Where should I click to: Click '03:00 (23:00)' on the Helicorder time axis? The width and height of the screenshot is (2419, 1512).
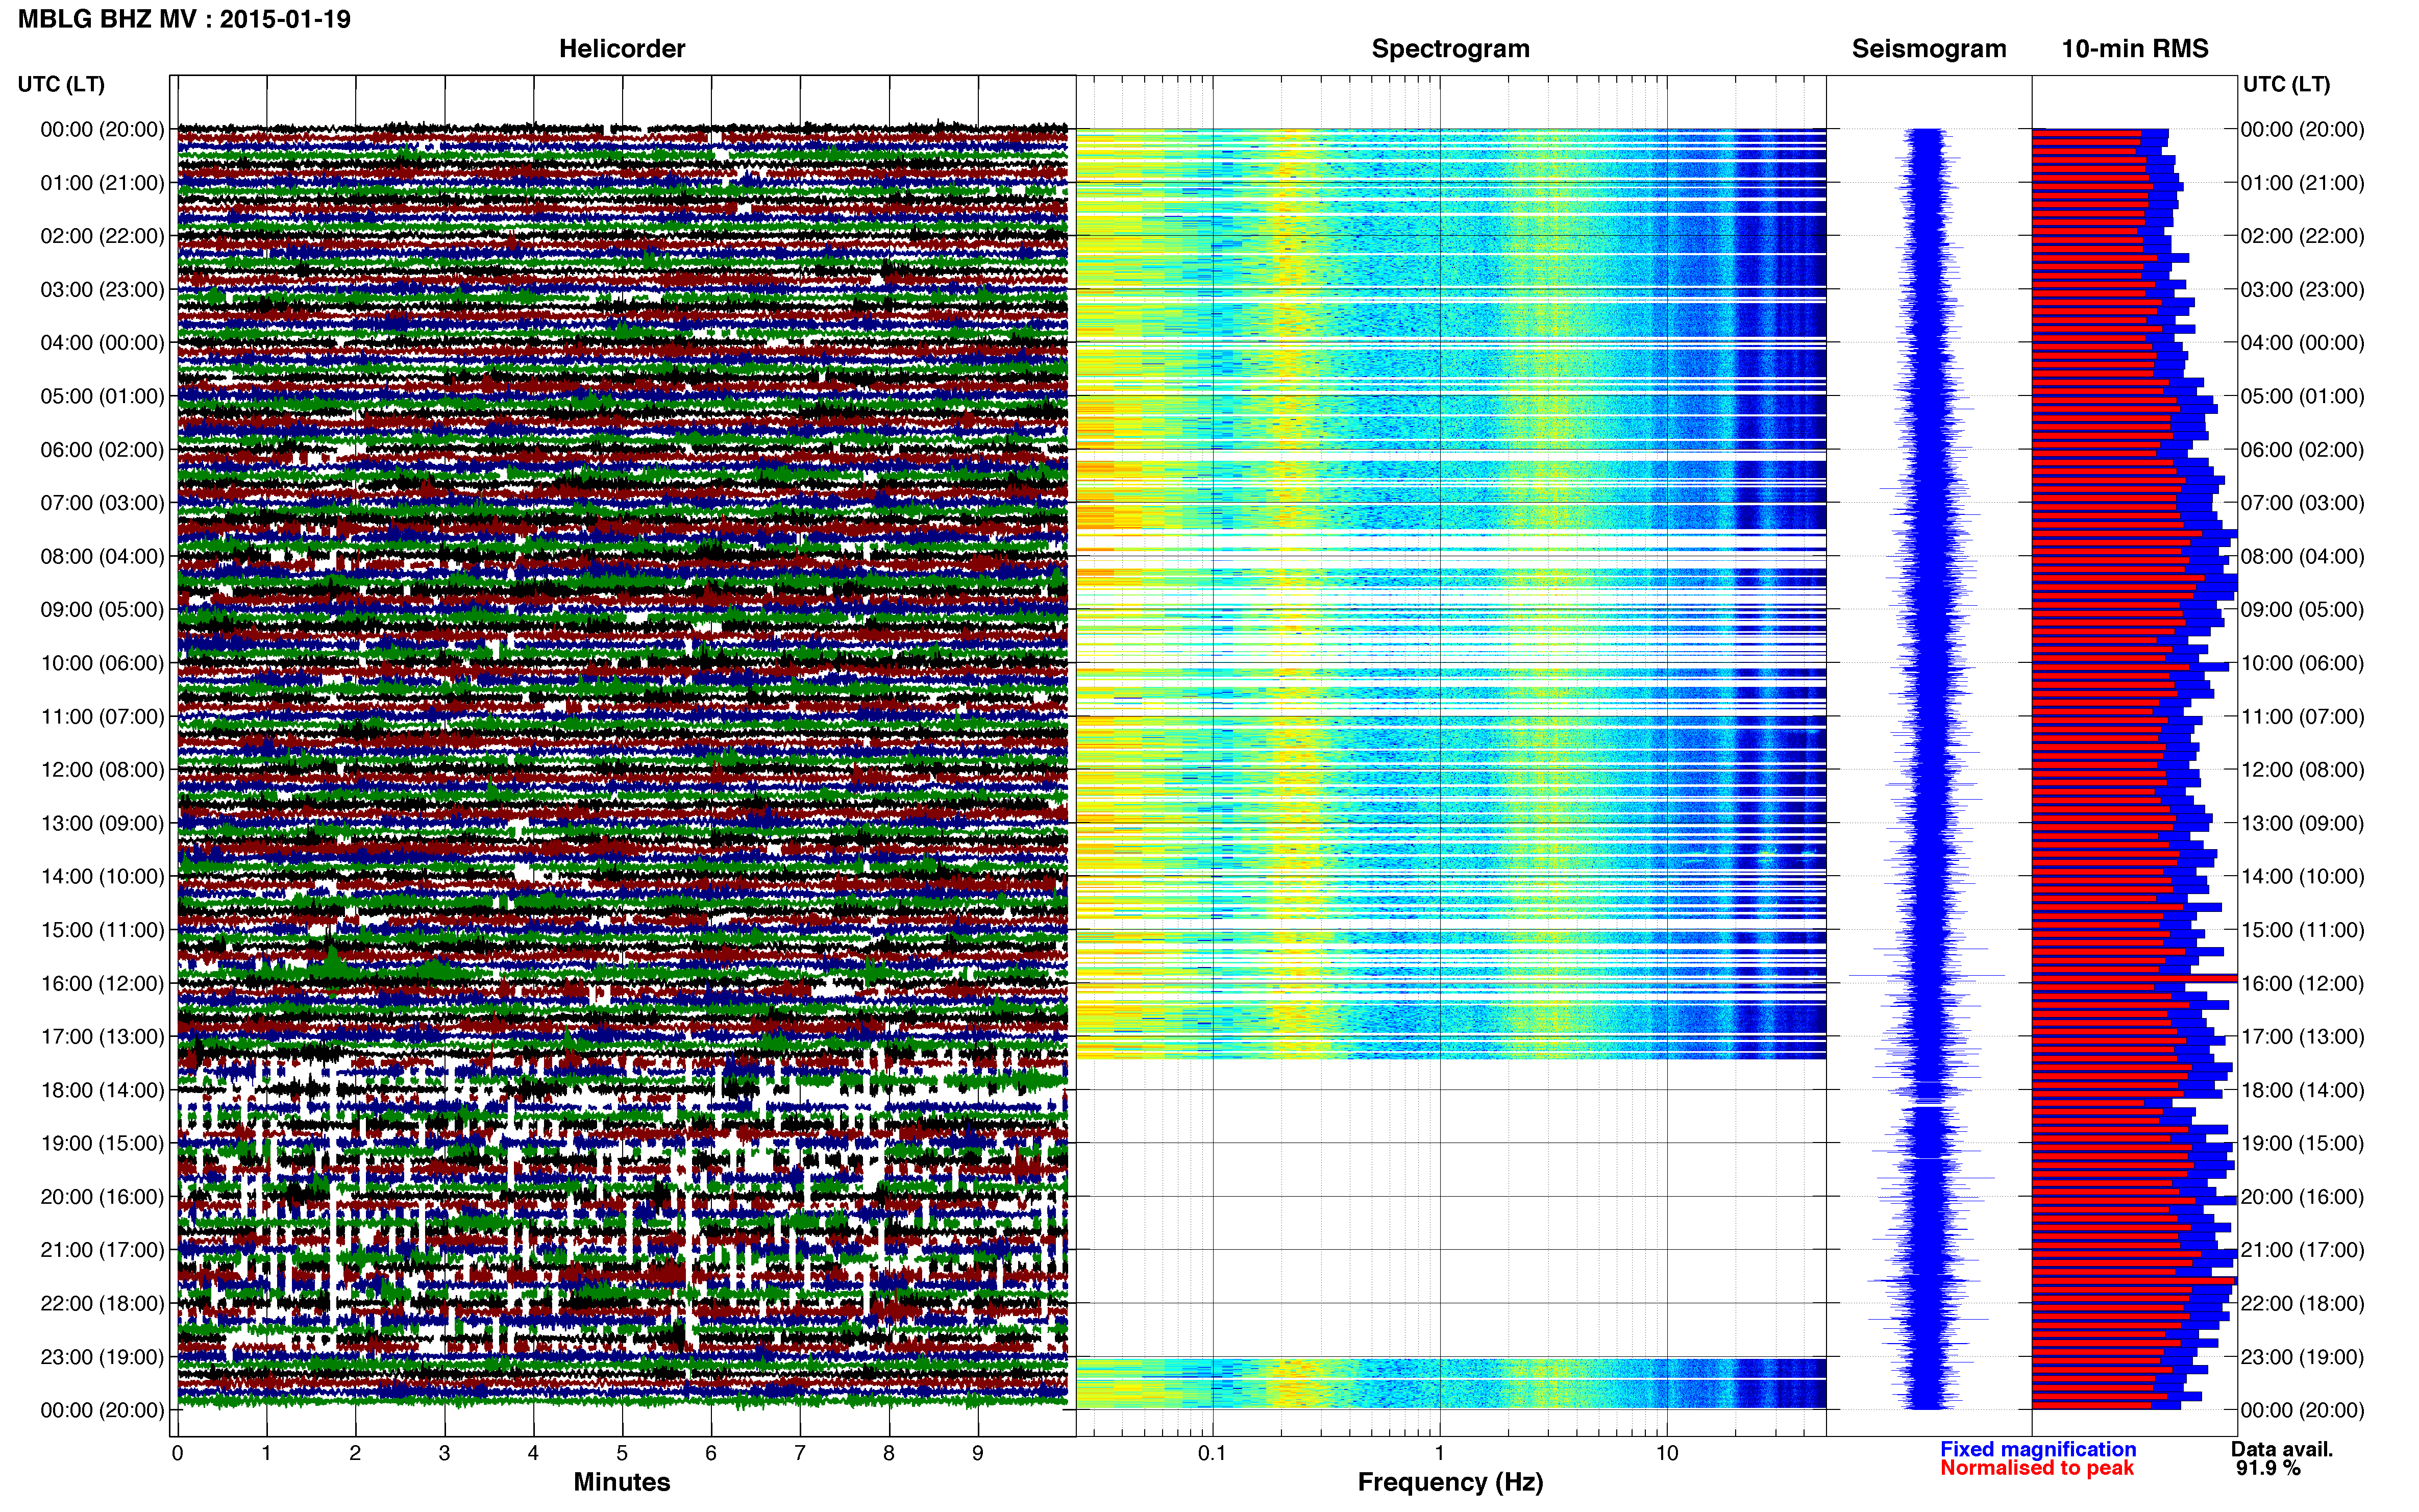tap(102, 290)
